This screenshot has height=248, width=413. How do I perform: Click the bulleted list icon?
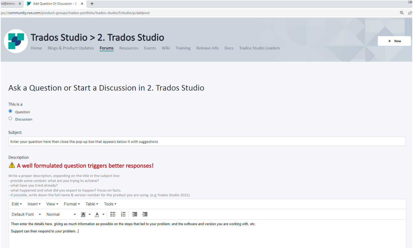(x=113, y=214)
